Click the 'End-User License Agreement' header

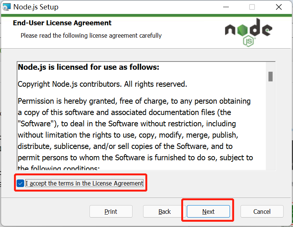click(62, 23)
